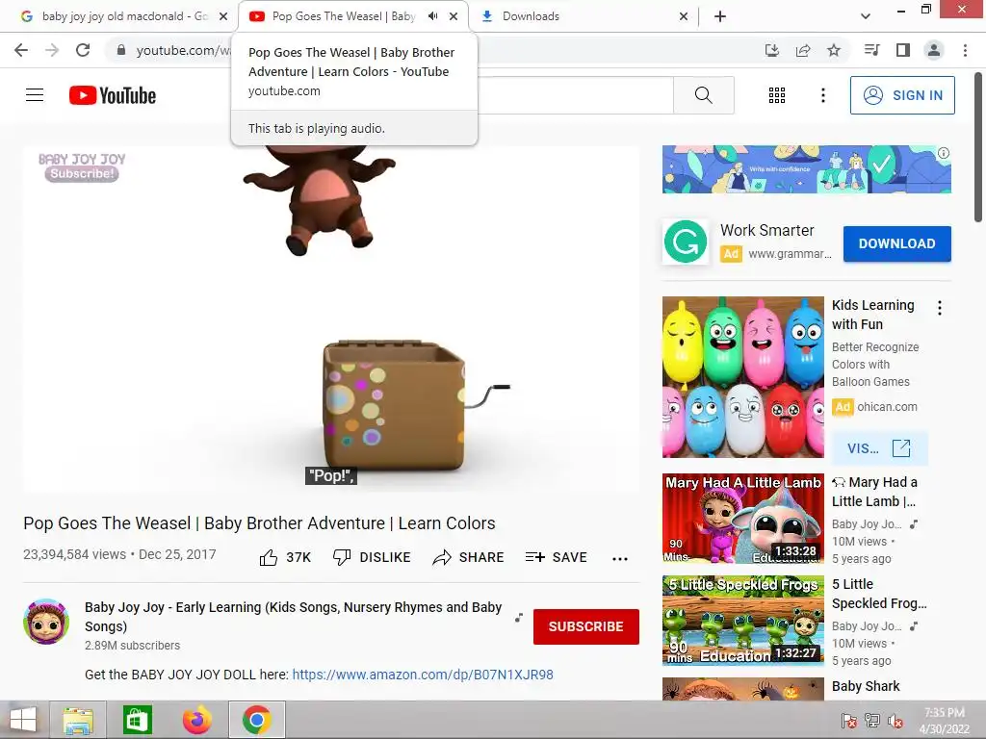Click the Grammarly logo icon
This screenshot has width=986, height=739.
[x=686, y=242]
